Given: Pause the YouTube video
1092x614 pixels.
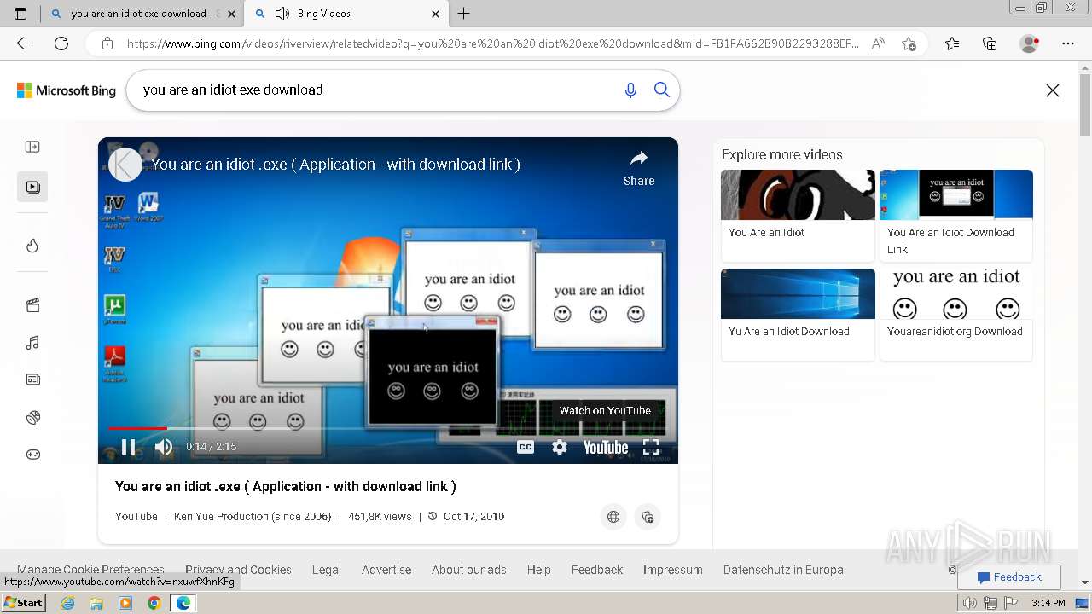Looking at the screenshot, I should pyautogui.click(x=128, y=447).
